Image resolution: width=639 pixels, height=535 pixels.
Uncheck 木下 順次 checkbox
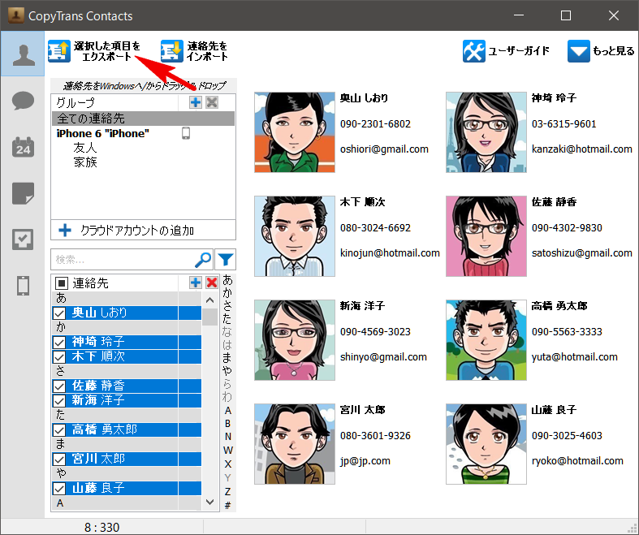59,357
